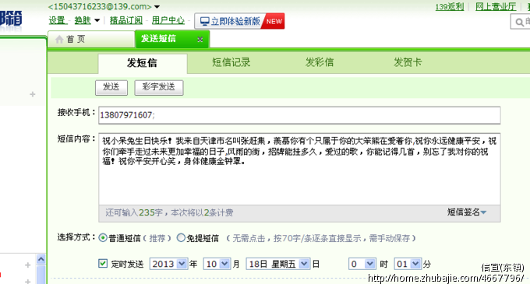Open the month 10 dropdown
The height and width of the screenshot is (284, 530).
pyautogui.click(x=217, y=264)
